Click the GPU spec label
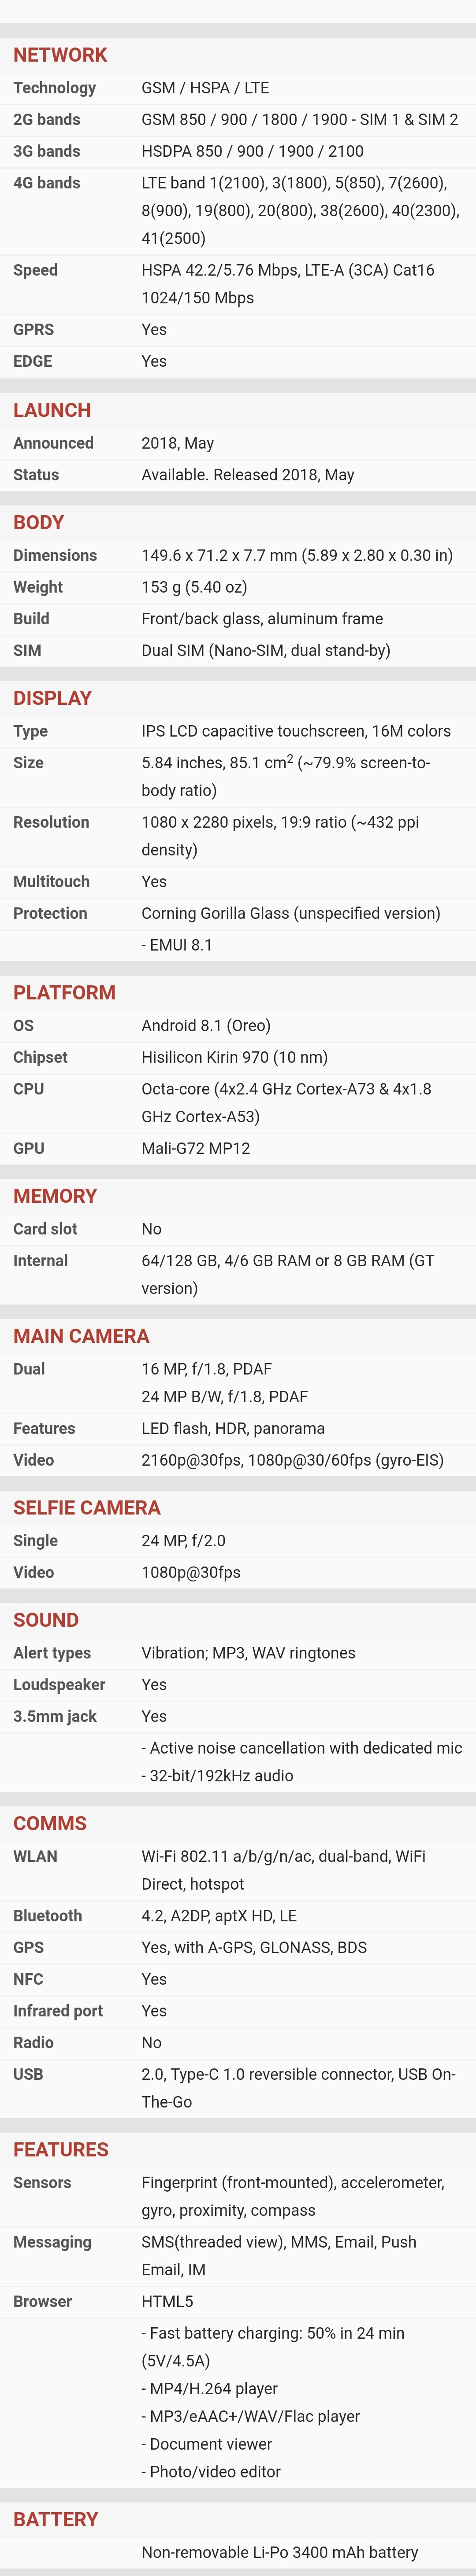This screenshot has height=2576, width=476. coord(28,1148)
